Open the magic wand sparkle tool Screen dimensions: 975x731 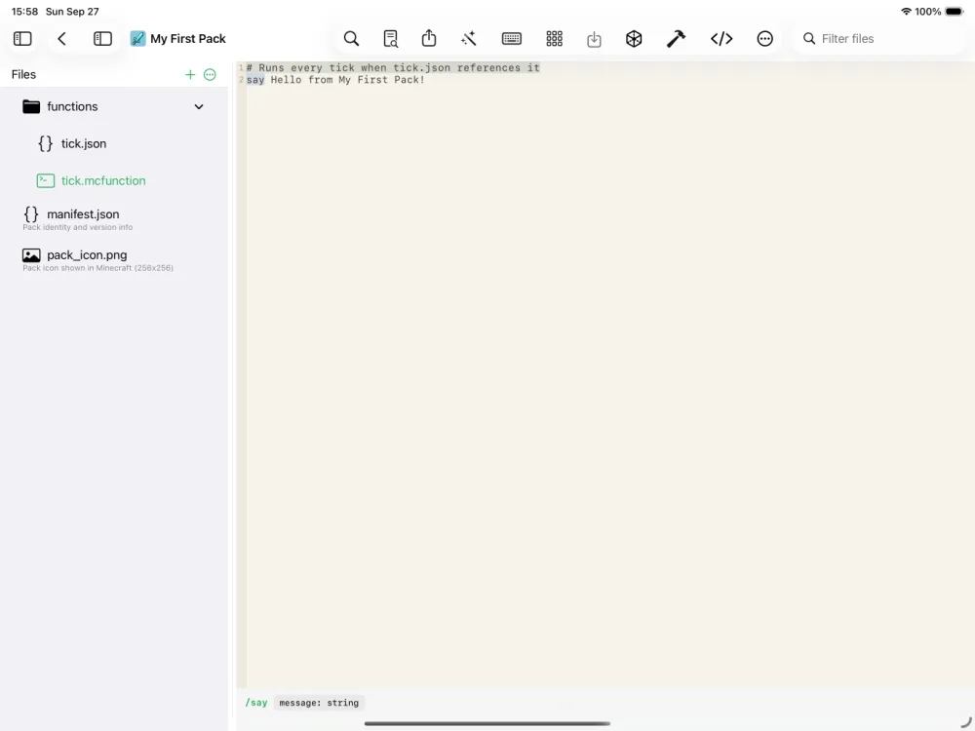tap(469, 39)
